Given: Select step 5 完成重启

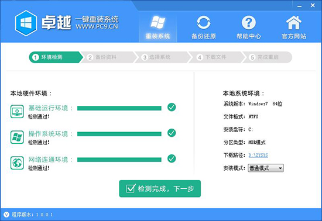Looking at the screenshot, I should click(x=268, y=57).
